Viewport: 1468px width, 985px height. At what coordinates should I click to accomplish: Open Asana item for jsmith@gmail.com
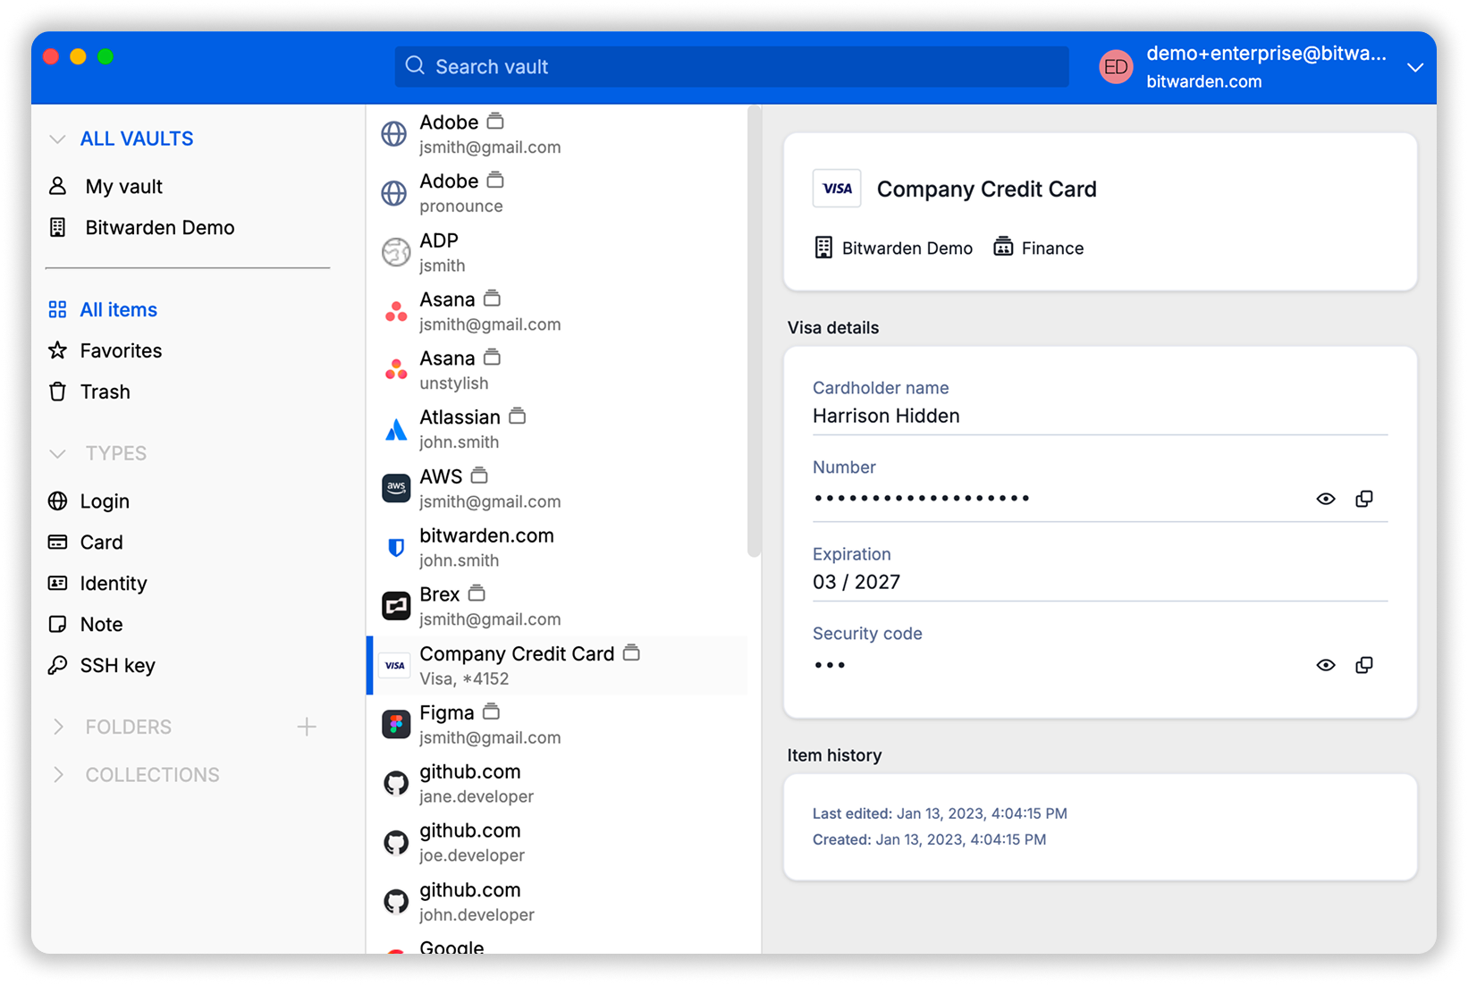(558, 311)
